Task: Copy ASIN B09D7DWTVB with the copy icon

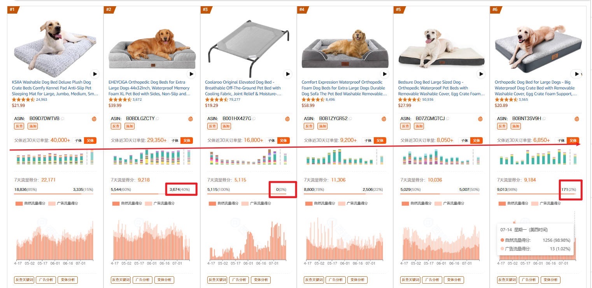Action: 63,119
